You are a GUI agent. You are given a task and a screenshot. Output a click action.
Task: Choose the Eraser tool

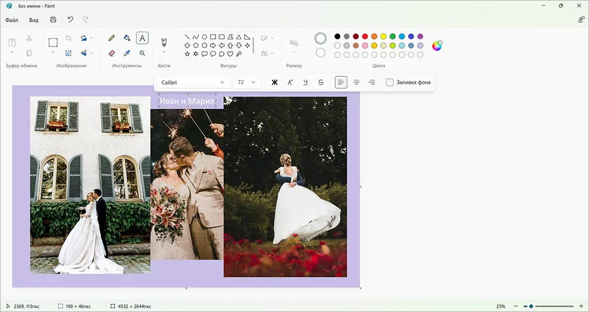(x=111, y=53)
